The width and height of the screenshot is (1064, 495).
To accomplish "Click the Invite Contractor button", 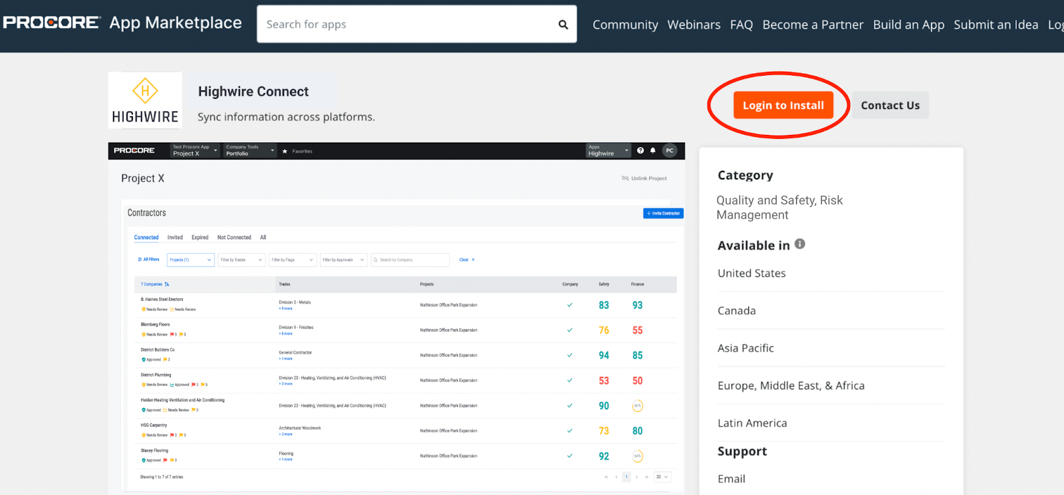I will pyautogui.click(x=663, y=213).
